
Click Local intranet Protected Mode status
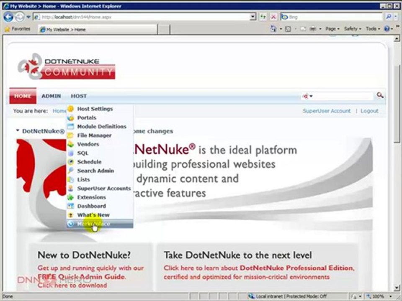pos(288,296)
